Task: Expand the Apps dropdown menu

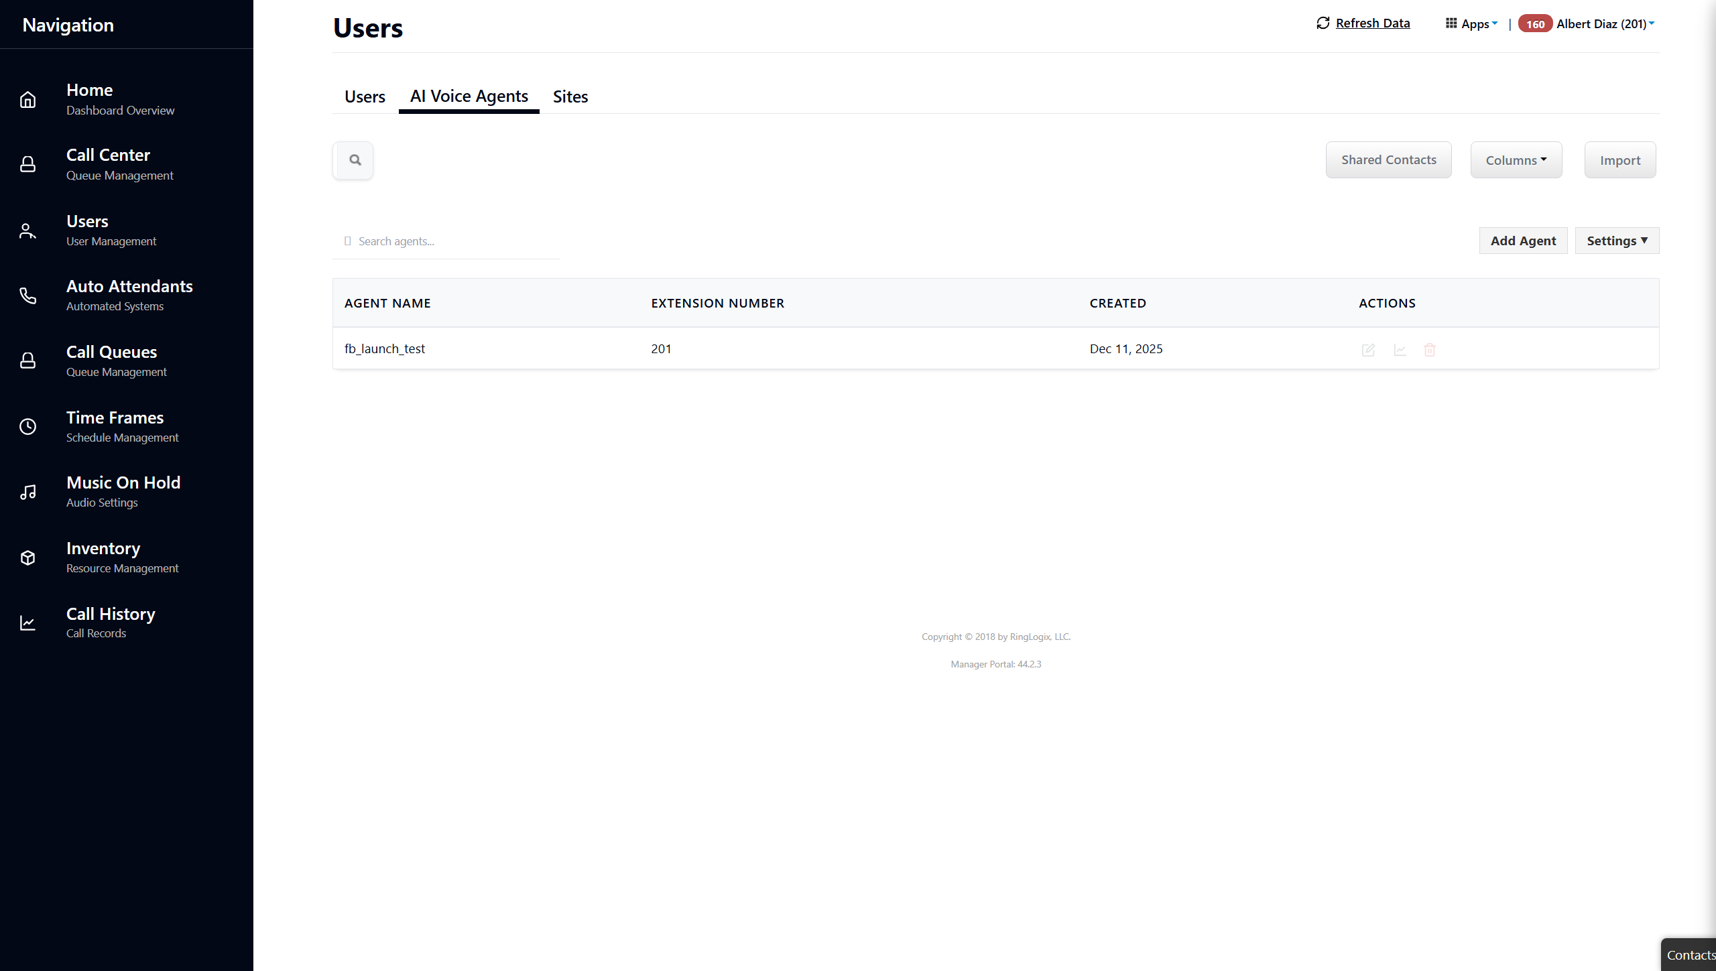Action: point(1472,23)
